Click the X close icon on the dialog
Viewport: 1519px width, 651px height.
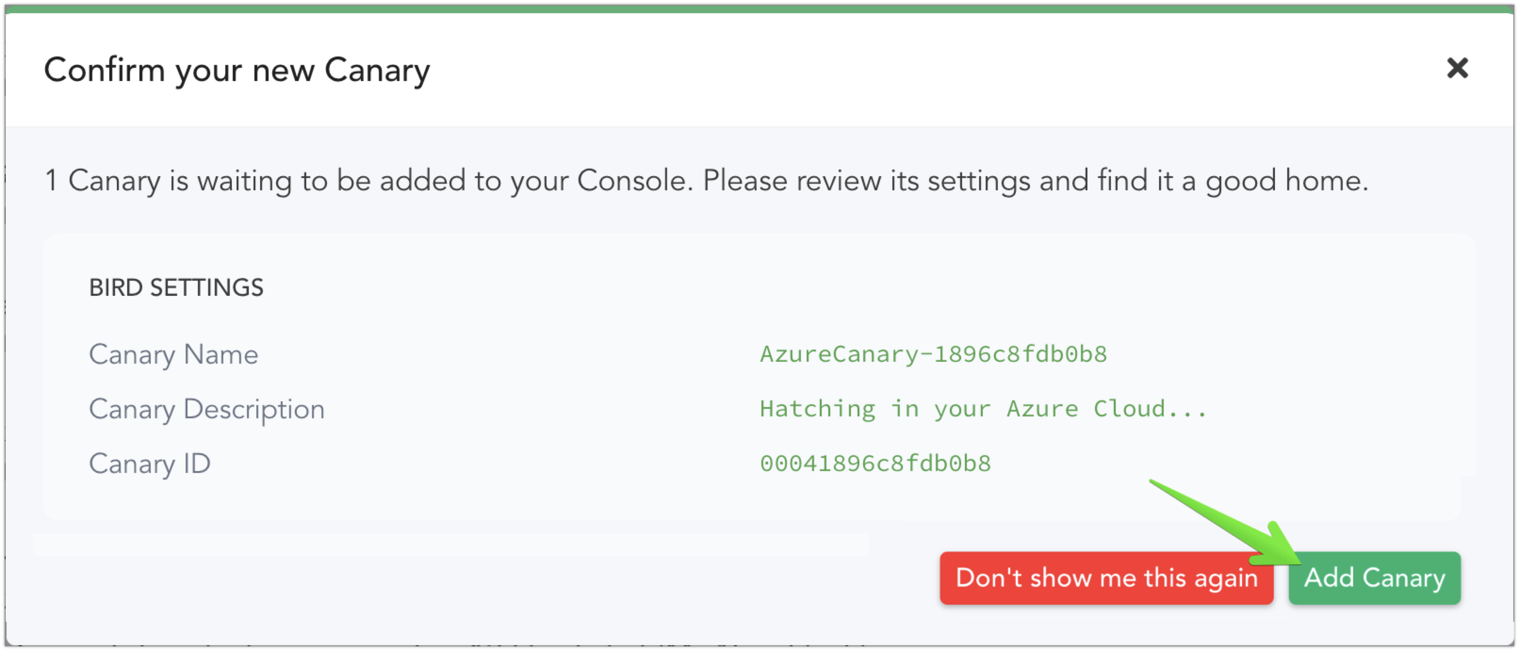[x=1457, y=68]
